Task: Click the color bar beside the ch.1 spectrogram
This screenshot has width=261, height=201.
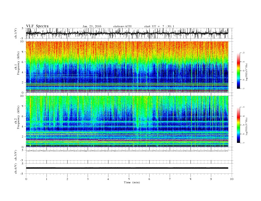Action: [239, 71]
